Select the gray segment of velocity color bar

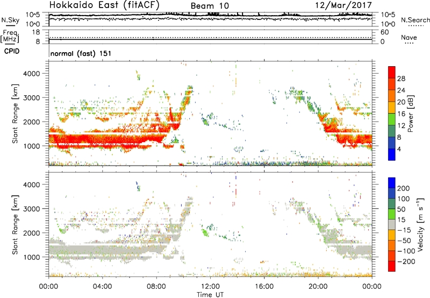392,224
